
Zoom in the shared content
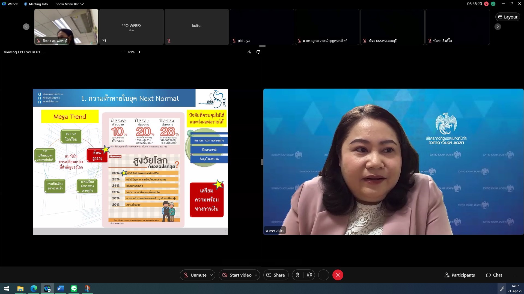[x=139, y=52]
